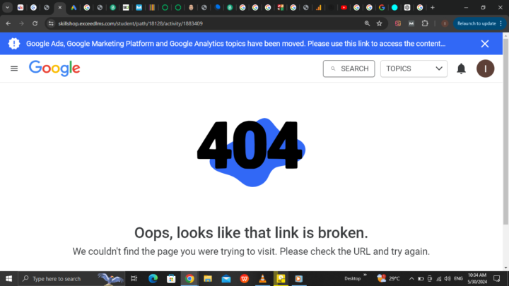Image resolution: width=509 pixels, height=286 pixels.
Task: Click the SEARCH button
Action: (x=349, y=68)
